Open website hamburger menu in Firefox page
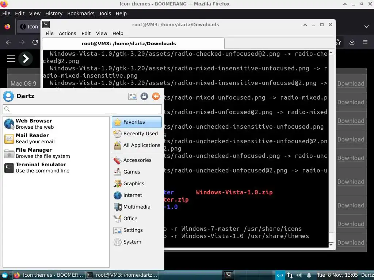This screenshot has height=280, width=374. [11, 59]
